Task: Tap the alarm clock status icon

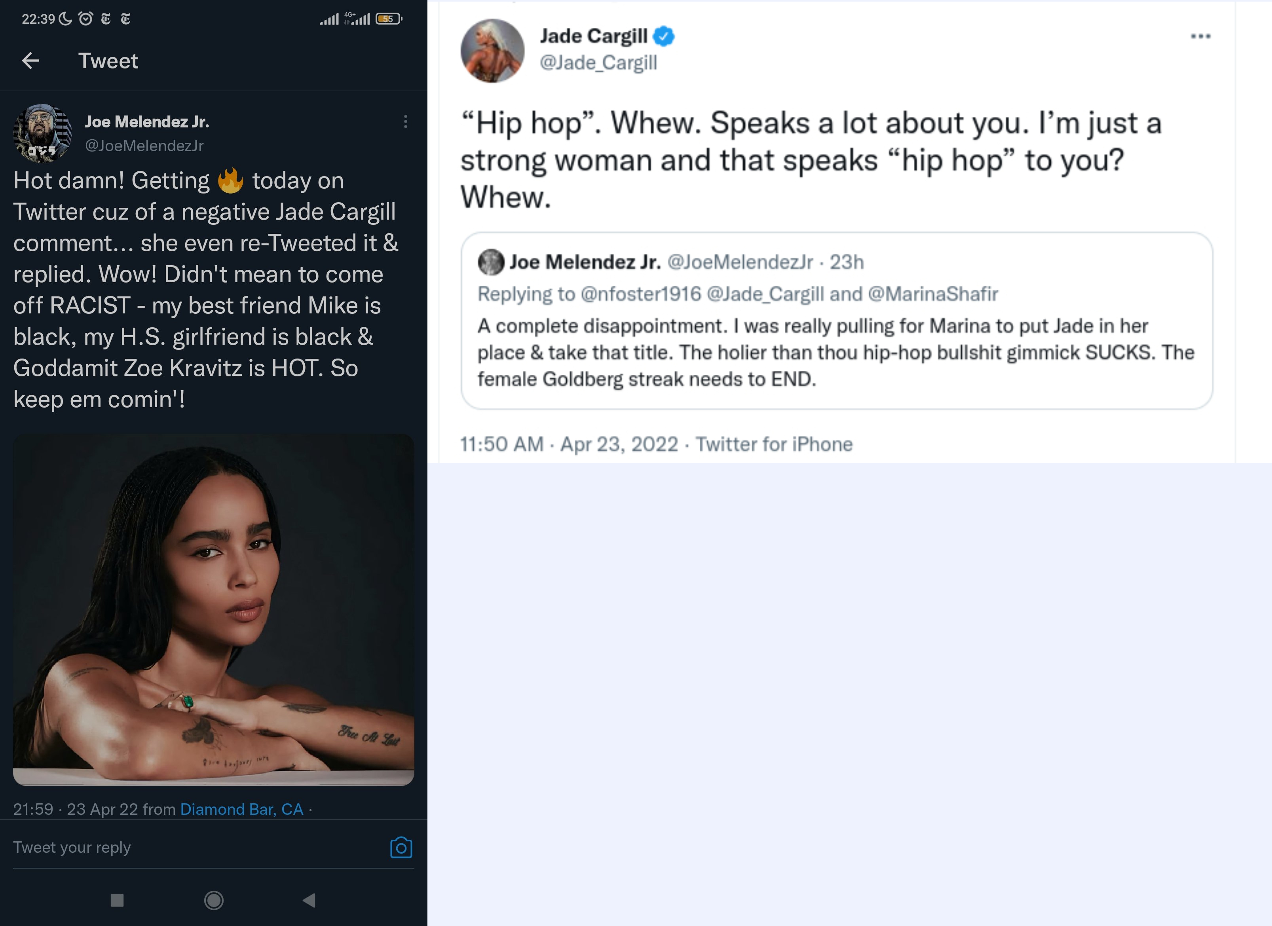Action: click(86, 19)
